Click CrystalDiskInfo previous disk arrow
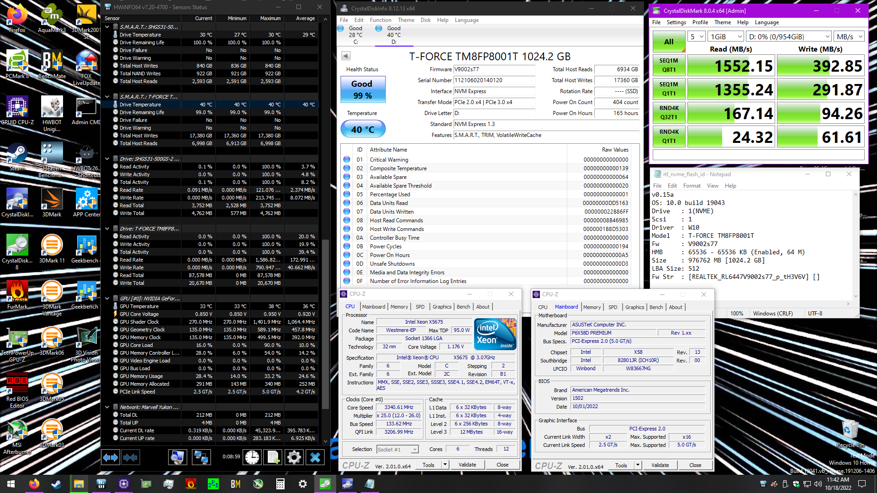 pyautogui.click(x=346, y=56)
